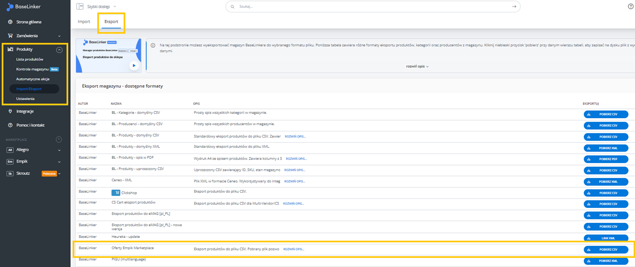Expand the Allegro marketplace menu

(59, 150)
